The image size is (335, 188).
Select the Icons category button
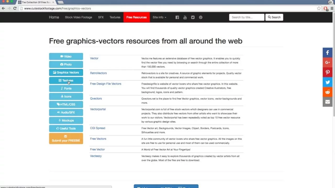66,96
